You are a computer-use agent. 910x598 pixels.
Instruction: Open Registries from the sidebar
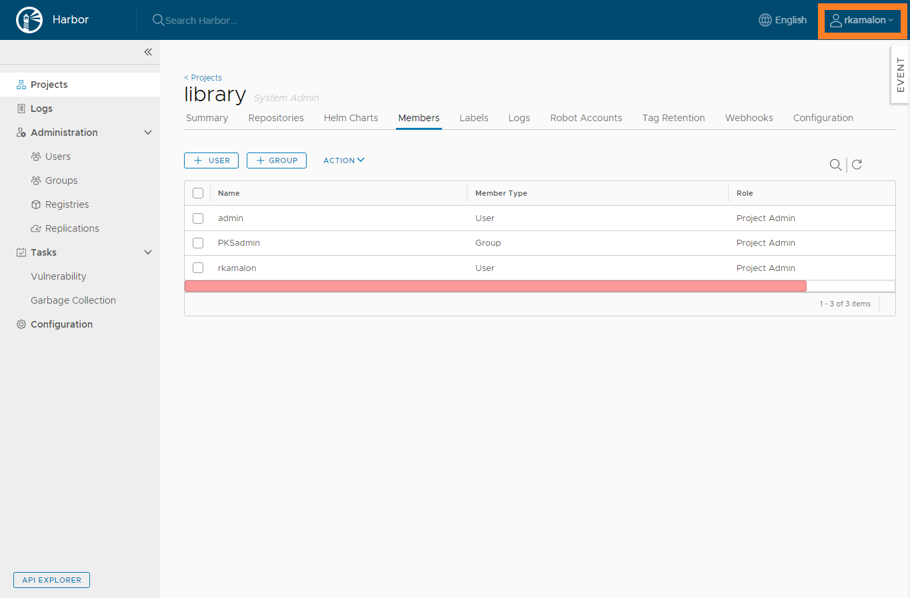point(67,204)
